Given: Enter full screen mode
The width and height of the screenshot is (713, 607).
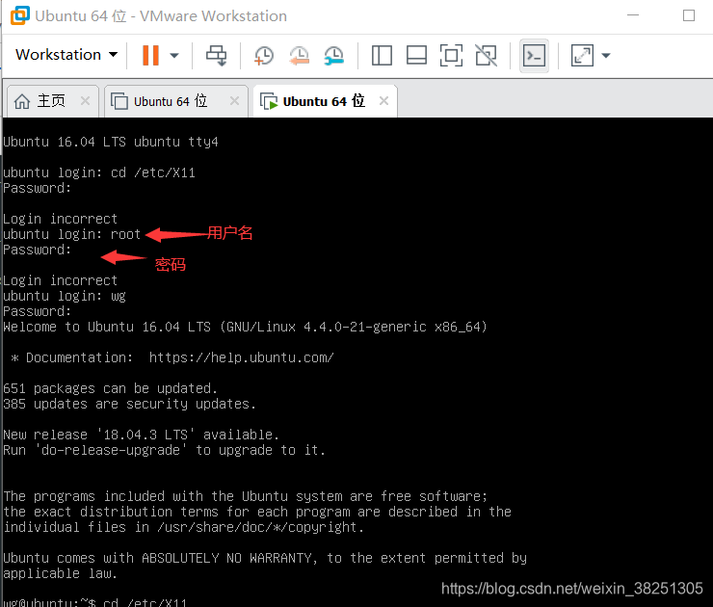Looking at the screenshot, I should (x=451, y=56).
